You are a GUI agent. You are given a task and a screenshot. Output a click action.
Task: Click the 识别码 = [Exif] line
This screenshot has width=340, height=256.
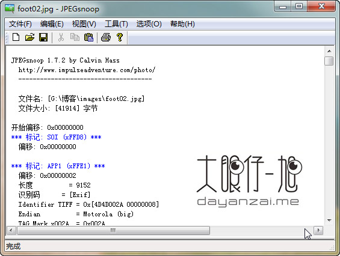(54, 195)
